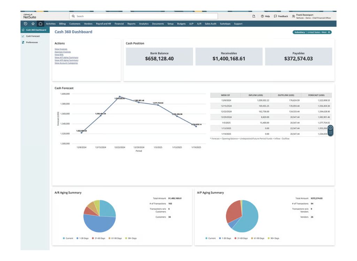Open the Home icon in the navigation bar
357x261 pixels.
tap(40, 24)
